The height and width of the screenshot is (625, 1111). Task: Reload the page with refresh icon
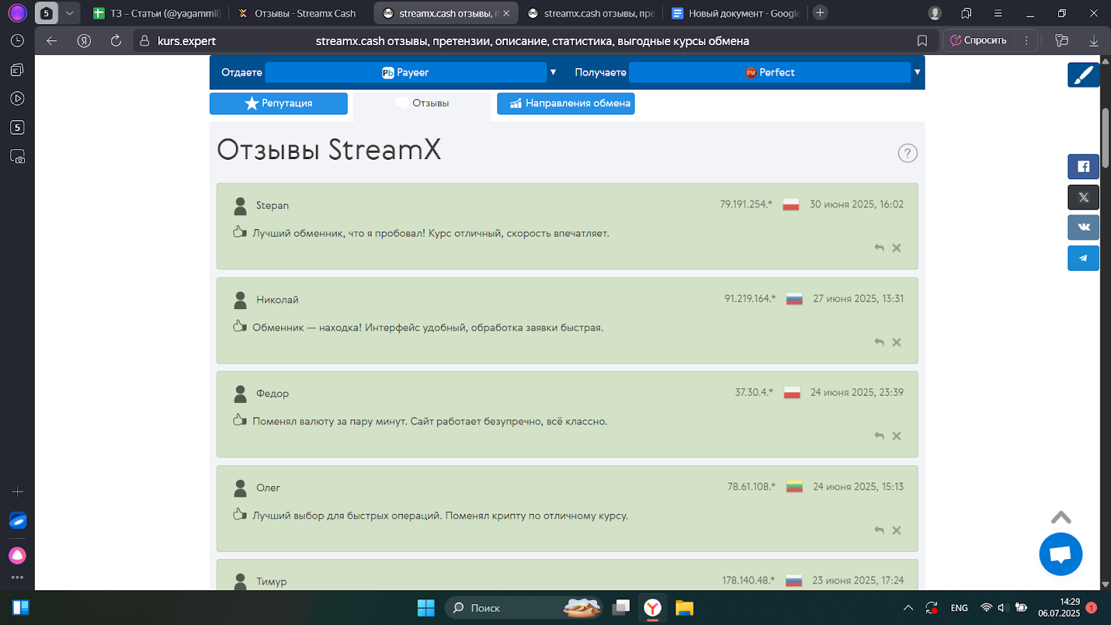pyautogui.click(x=116, y=41)
